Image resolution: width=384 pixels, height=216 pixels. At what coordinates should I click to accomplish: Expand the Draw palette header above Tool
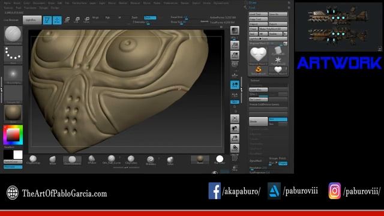pyautogui.click(x=252, y=2)
